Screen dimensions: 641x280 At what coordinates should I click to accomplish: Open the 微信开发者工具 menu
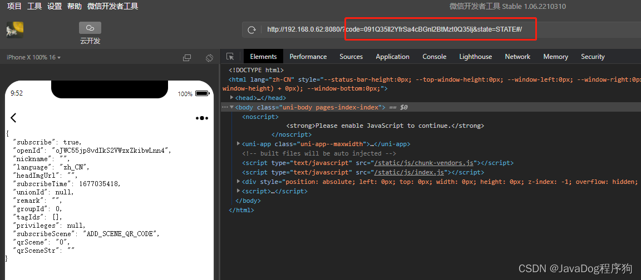coord(113,6)
